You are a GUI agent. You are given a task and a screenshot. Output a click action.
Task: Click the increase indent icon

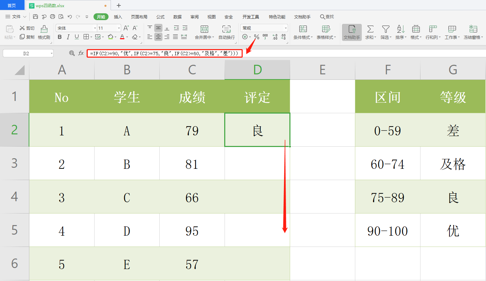(x=185, y=28)
